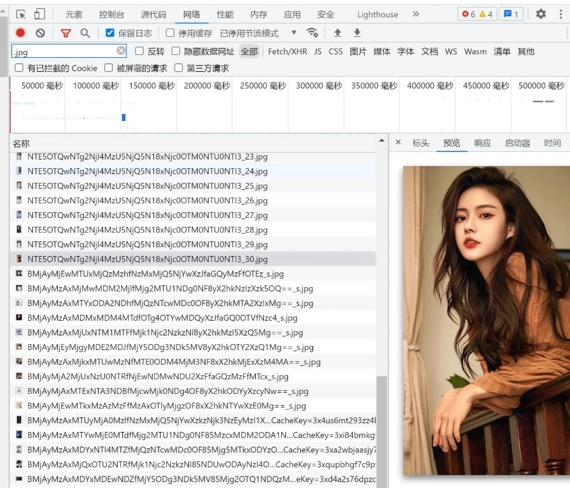Switch to the 控制台 tab
This screenshot has height=488, width=570.
pyautogui.click(x=111, y=15)
